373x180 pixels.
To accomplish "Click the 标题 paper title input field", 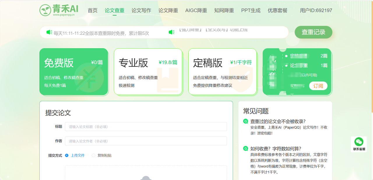I will click(x=146, y=126).
